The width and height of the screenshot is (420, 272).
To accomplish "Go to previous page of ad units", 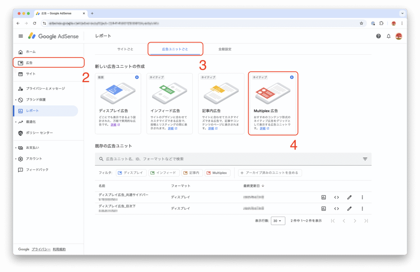I will pos(344,221).
